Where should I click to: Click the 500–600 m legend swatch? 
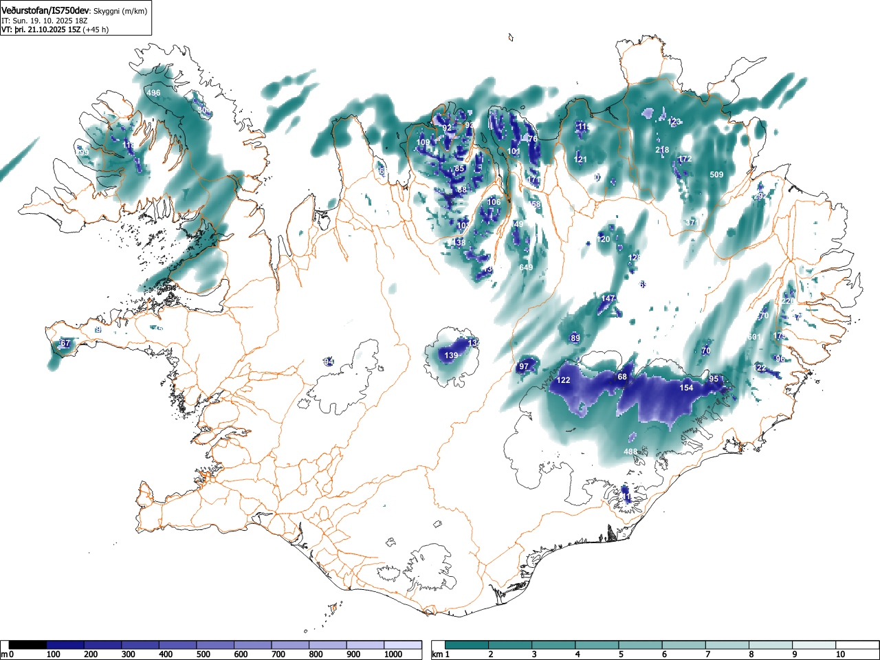click(216, 645)
